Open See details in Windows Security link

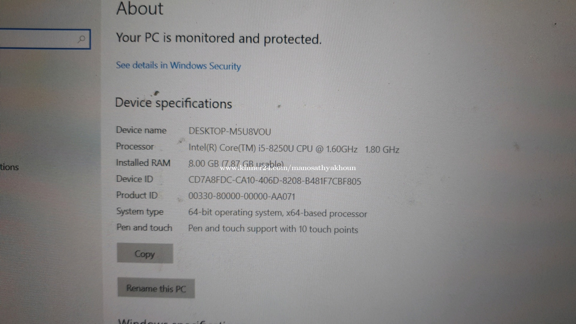179,66
